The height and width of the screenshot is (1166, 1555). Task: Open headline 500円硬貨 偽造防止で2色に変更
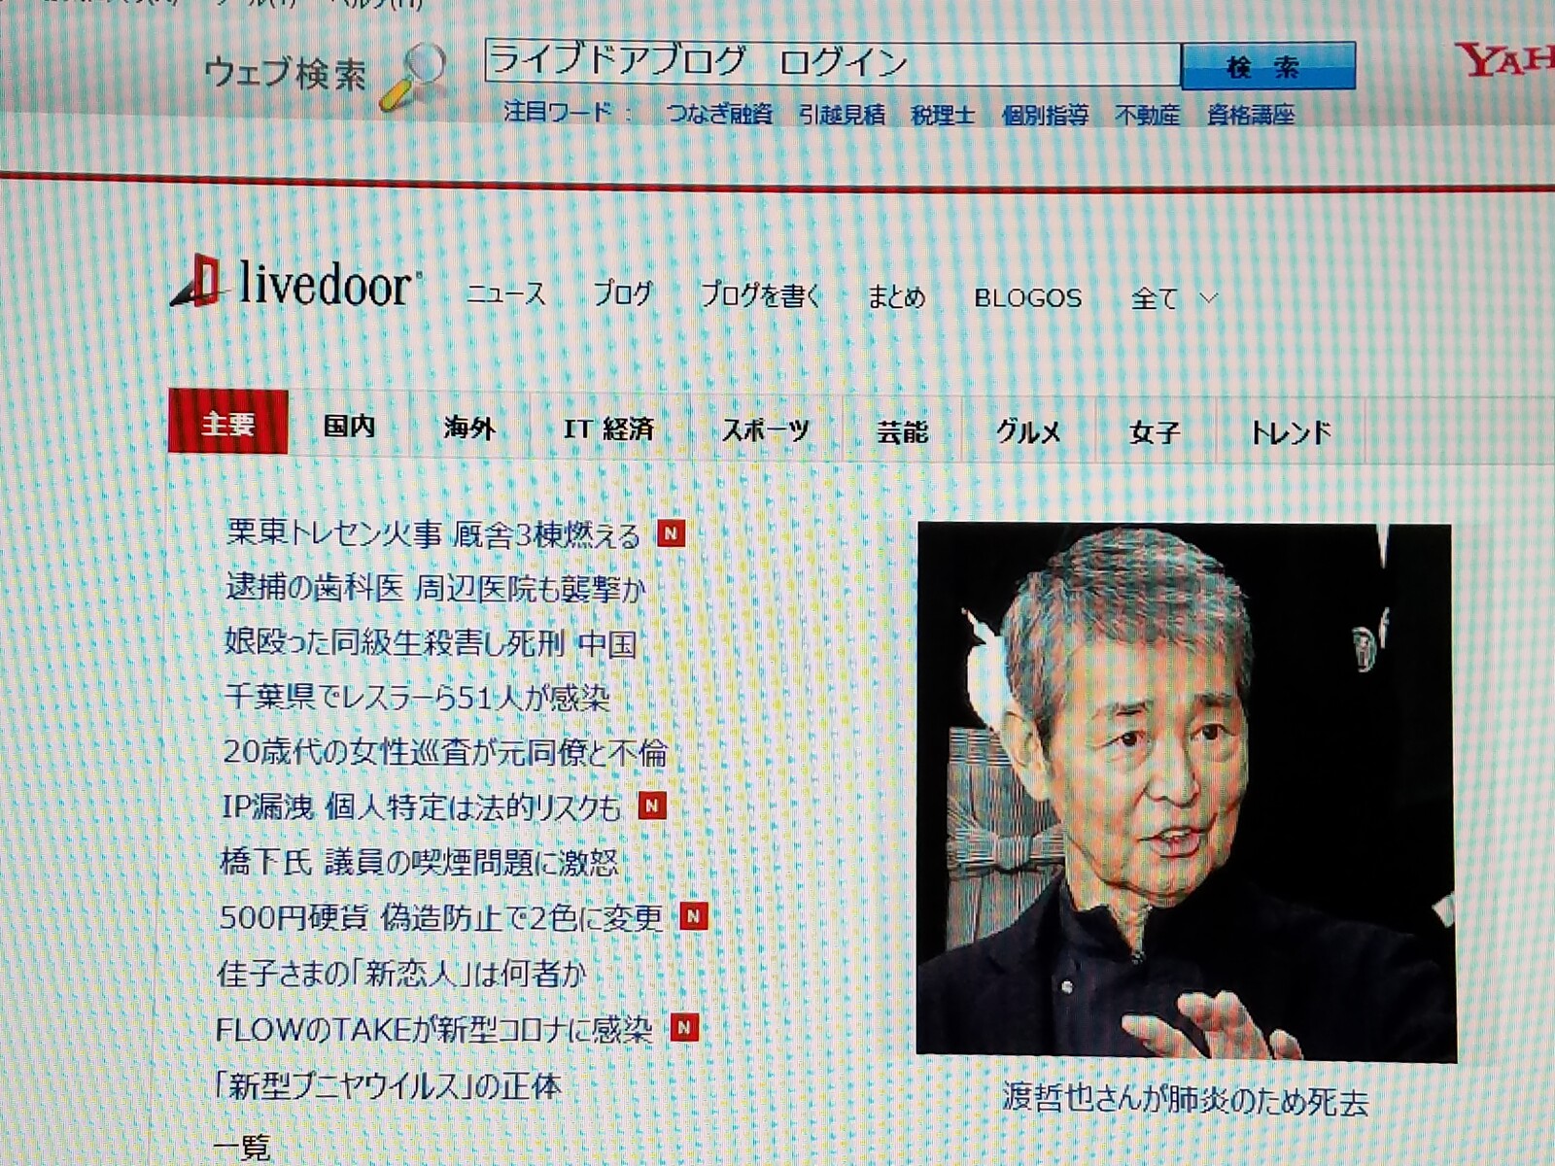pyautogui.click(x=441, y=917)
